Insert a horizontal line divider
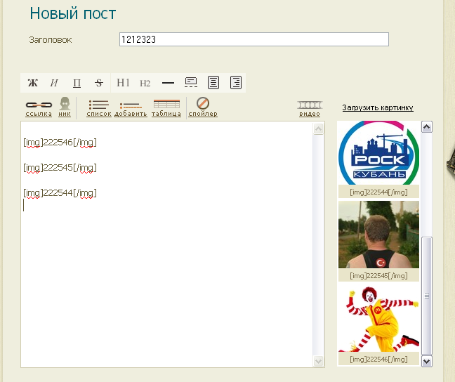This screenshot has height=382, width=455. point(168,83)
